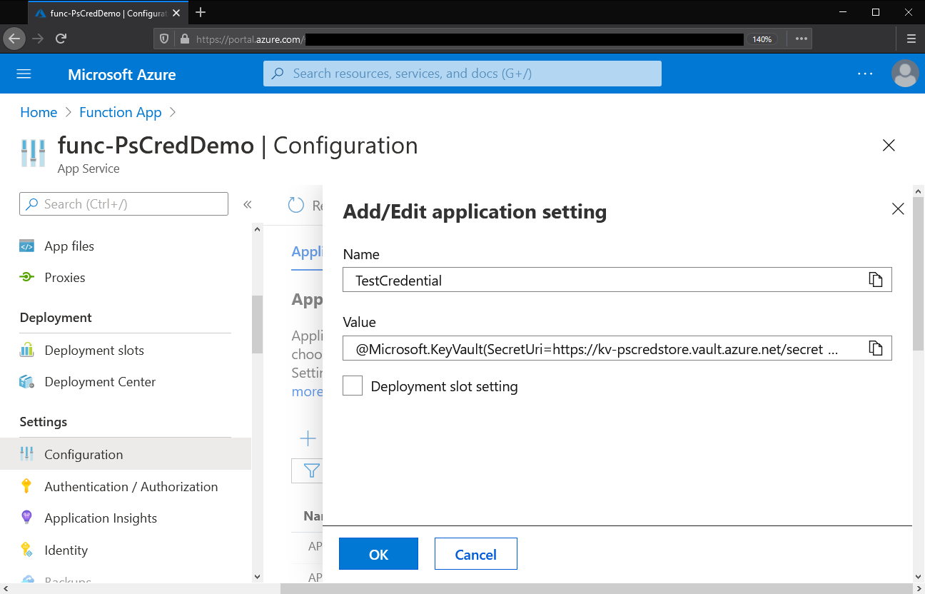Click the Cancel button
The height and width of the screenshot is (594, 925).
click(475, 554)
